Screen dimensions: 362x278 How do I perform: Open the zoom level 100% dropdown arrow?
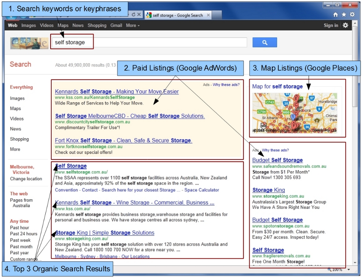click(348, 270)
